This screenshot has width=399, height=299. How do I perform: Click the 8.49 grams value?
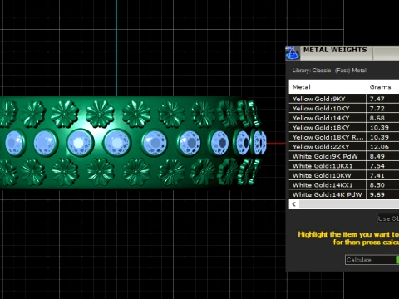click(377, 156)
